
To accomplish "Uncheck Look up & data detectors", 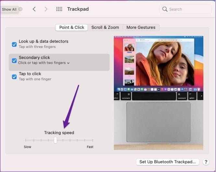I will 14,44.
